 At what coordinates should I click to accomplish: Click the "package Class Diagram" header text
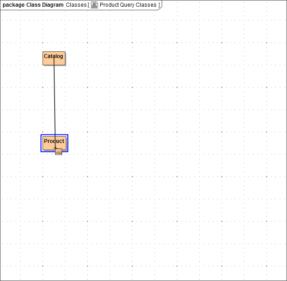click(x=33, y=5)
